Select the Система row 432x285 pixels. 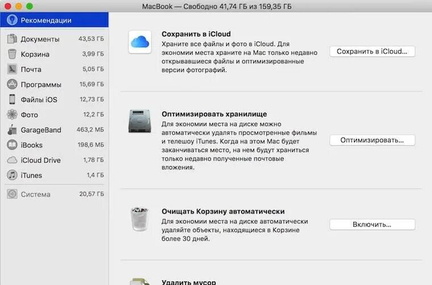(55, 194)
